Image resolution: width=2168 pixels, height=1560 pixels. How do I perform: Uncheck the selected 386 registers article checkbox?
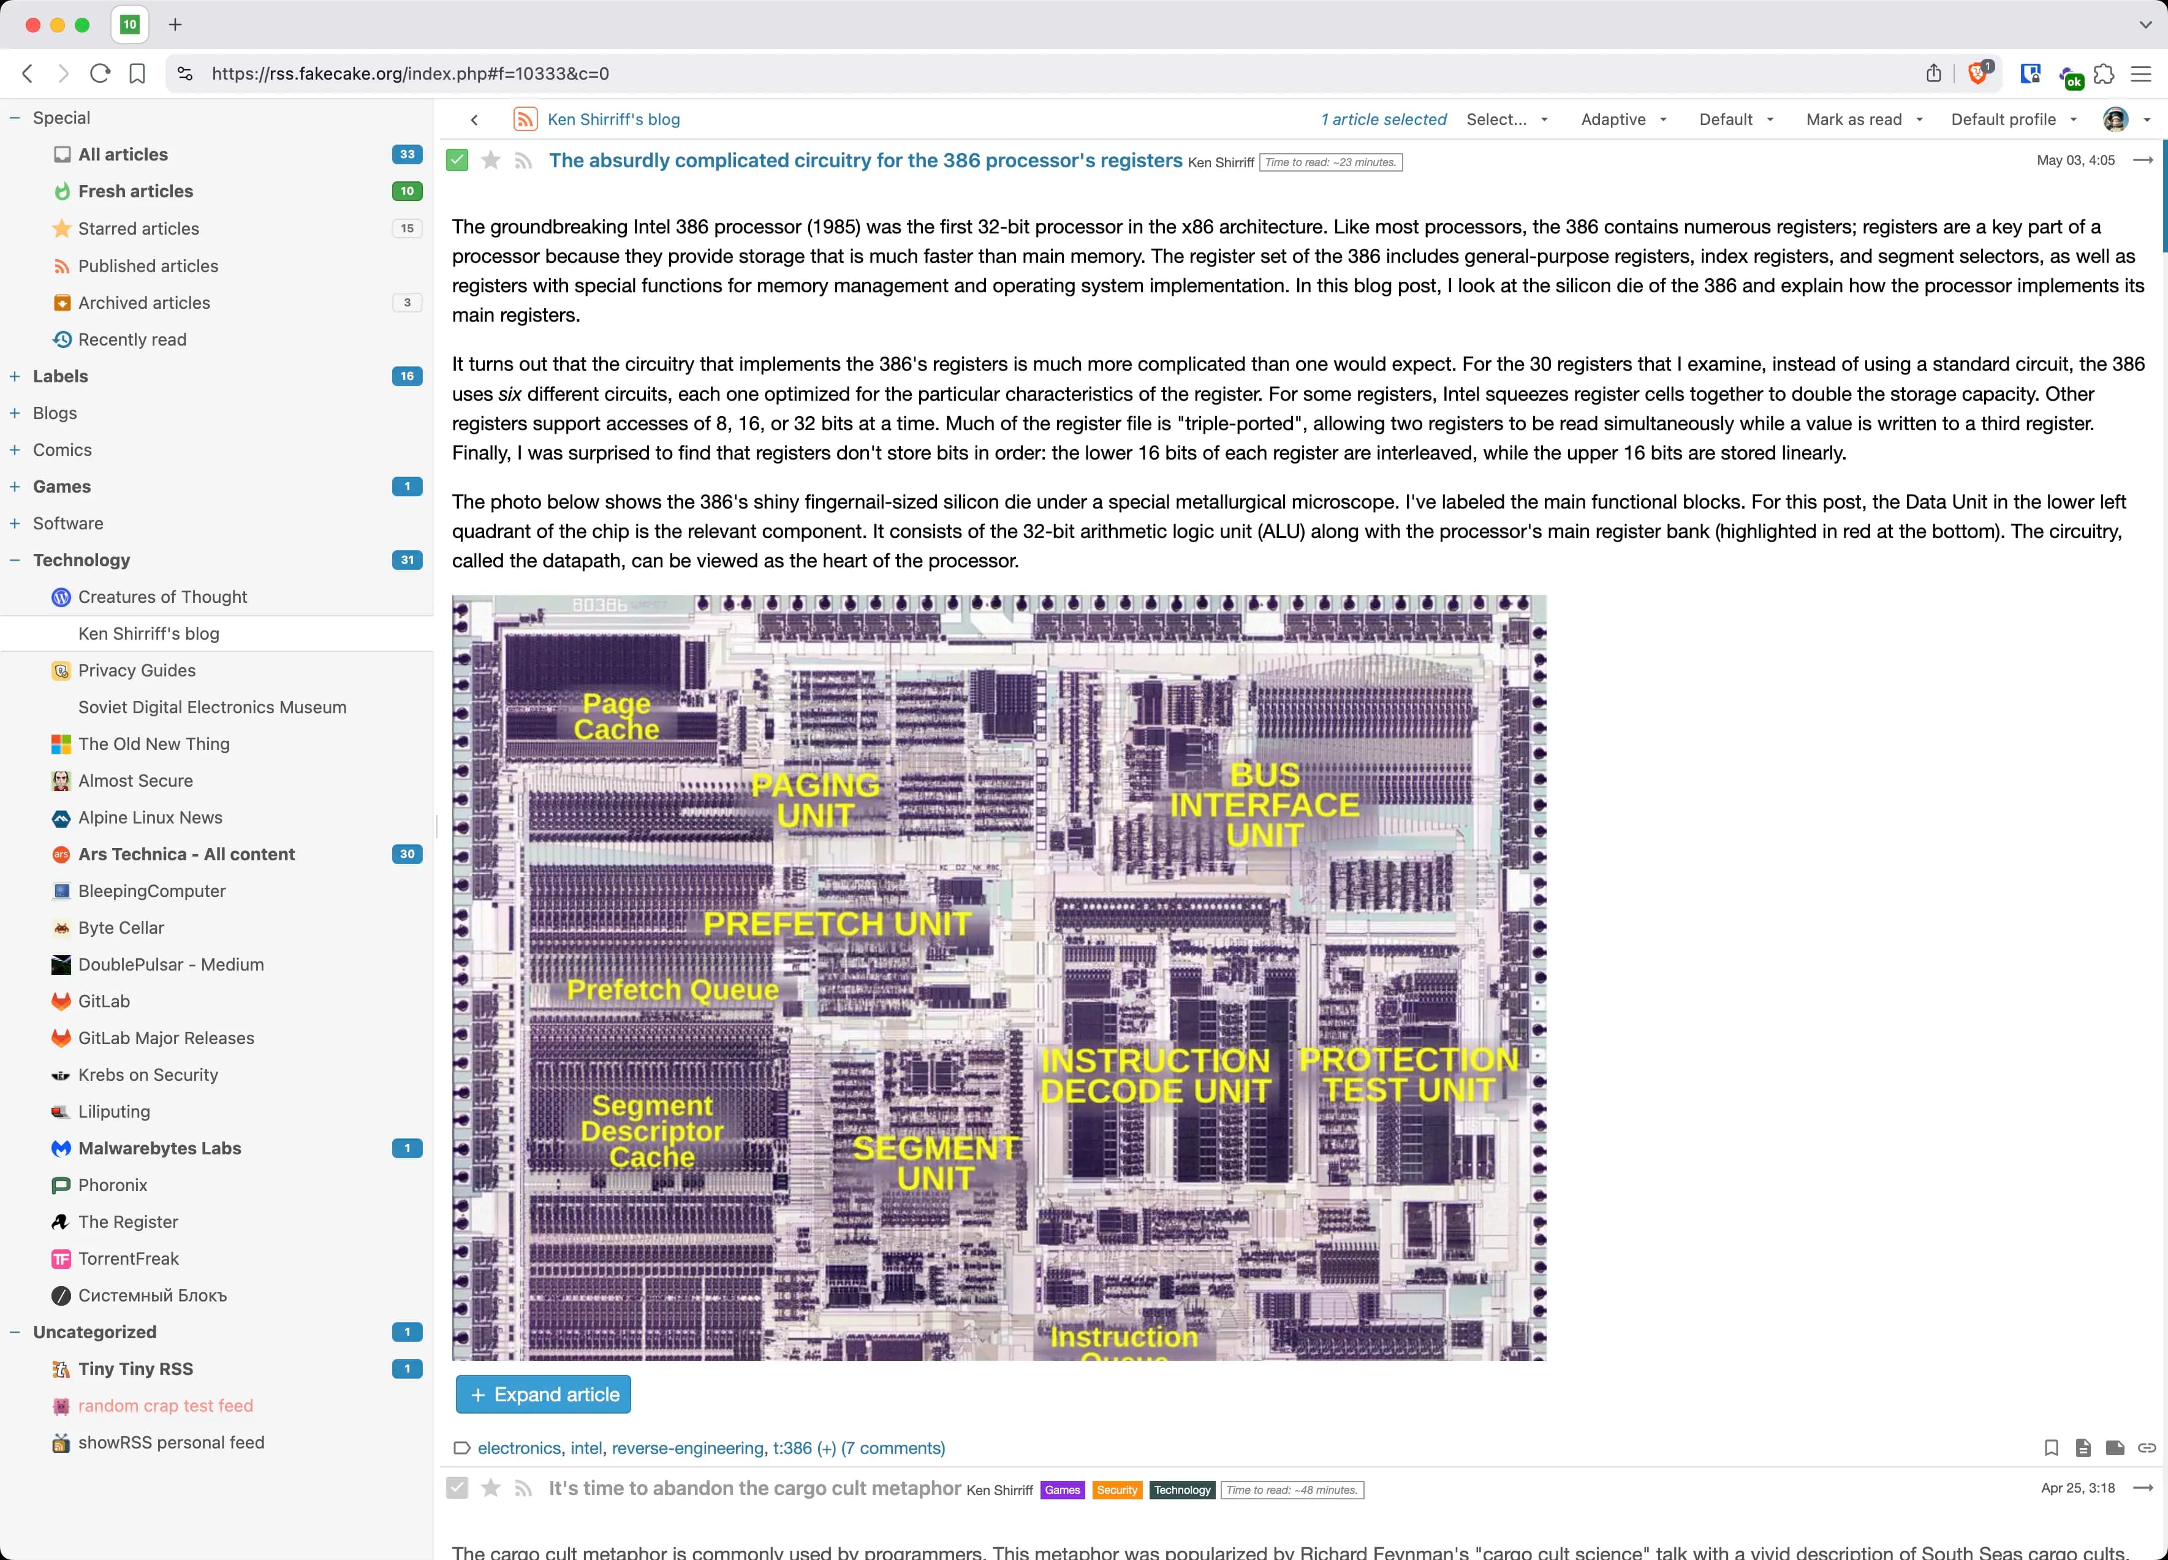pyautogui.click(x=458, y=161)
